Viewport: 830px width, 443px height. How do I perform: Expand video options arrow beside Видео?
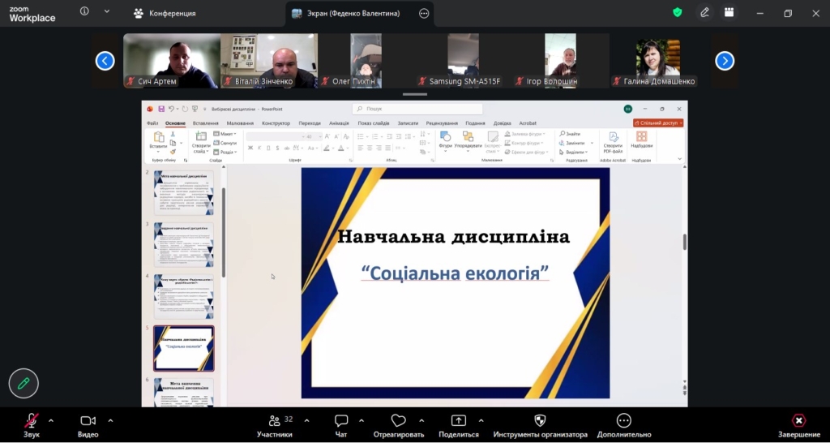(x=110, y=420)
